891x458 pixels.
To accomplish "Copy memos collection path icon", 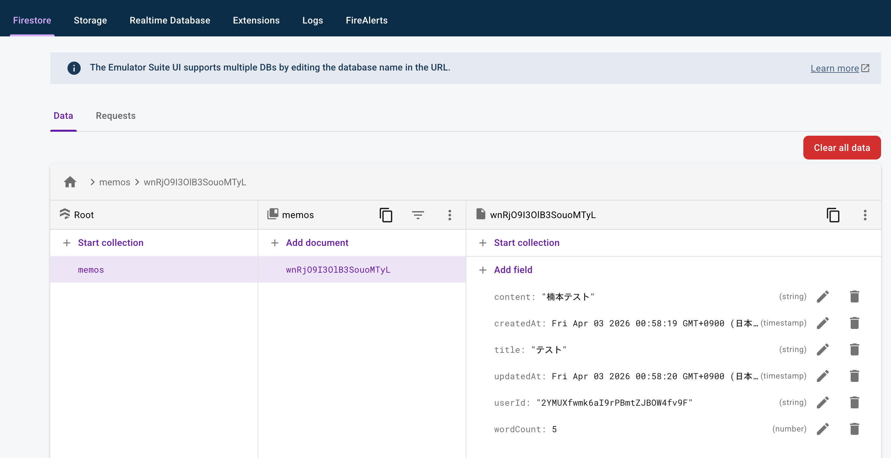I will click(386, 215).
